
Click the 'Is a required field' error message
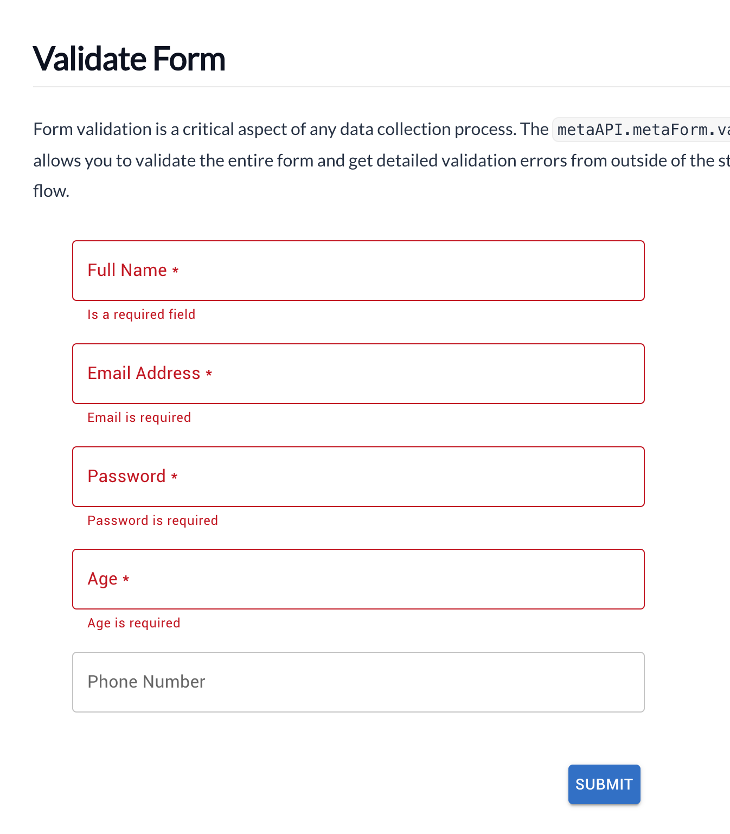coord(142,315)
